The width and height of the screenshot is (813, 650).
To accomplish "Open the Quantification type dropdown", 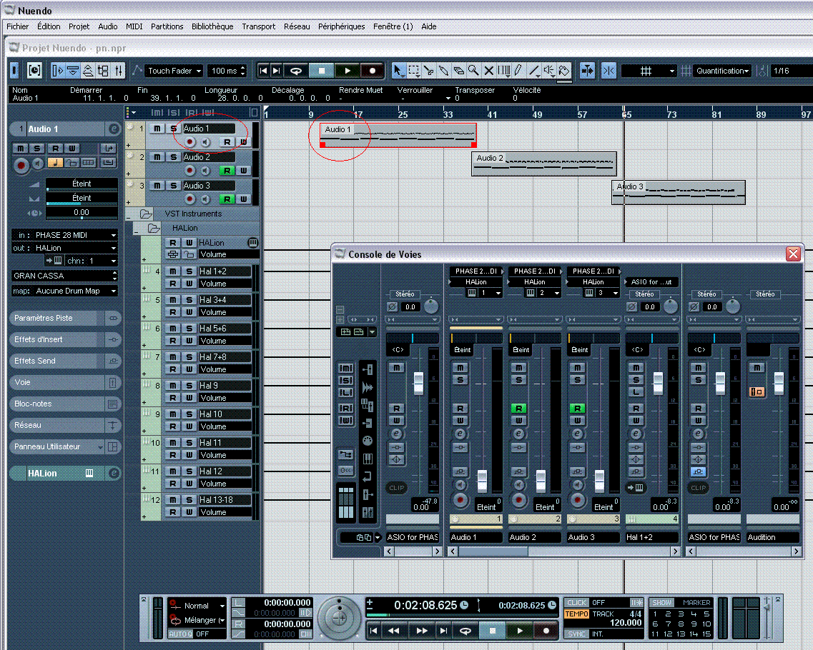I will 722,71.
